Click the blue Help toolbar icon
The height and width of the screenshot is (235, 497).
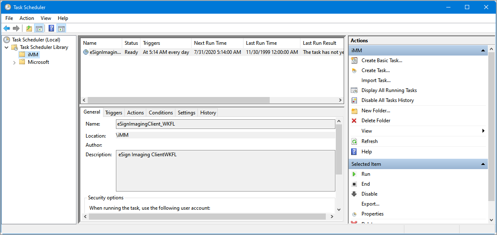click(x=52, y=29)
